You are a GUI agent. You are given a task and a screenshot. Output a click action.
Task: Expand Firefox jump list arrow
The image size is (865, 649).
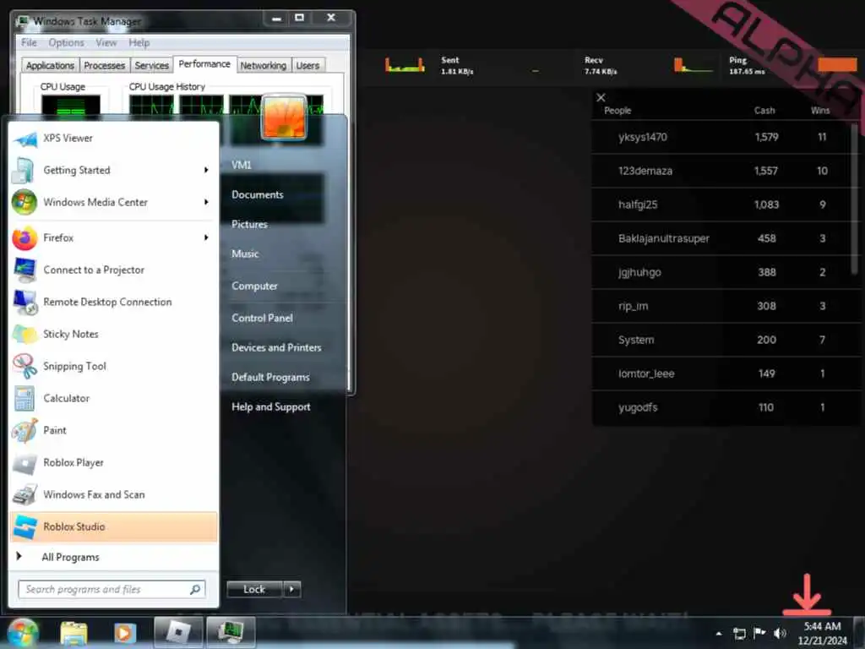tap(206, 237)
